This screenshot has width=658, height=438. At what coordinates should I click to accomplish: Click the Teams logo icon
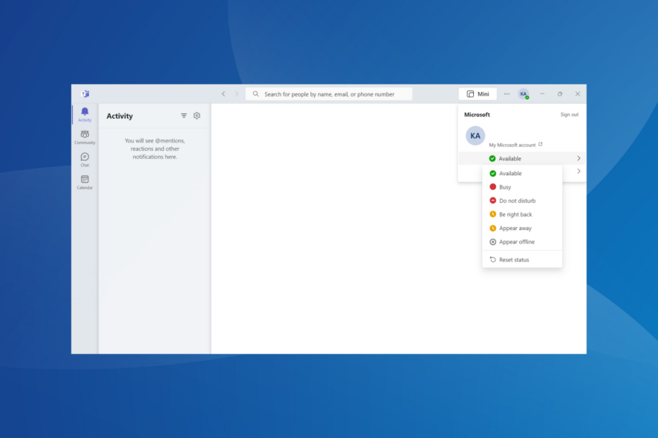(85, 94)
